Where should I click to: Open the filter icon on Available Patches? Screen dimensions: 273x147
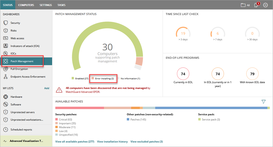pyautogui.click(x=264, y=102)
